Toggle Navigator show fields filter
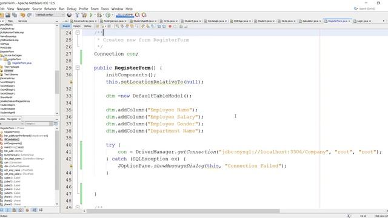Screen dimensions: 388x218 [8, 210]
